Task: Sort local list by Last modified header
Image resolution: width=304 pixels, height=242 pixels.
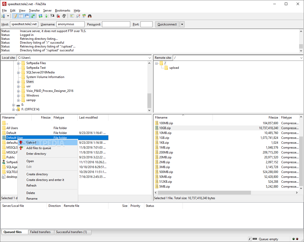Action: (93, 118)
